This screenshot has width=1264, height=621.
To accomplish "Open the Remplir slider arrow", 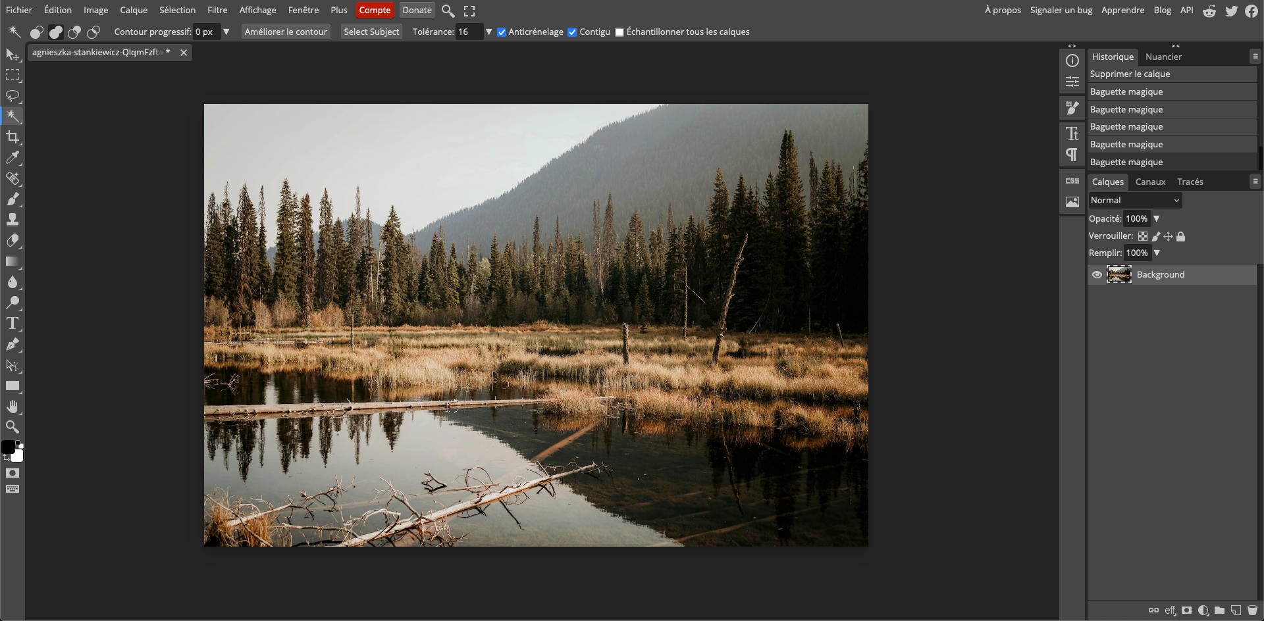I will 1157,253.
